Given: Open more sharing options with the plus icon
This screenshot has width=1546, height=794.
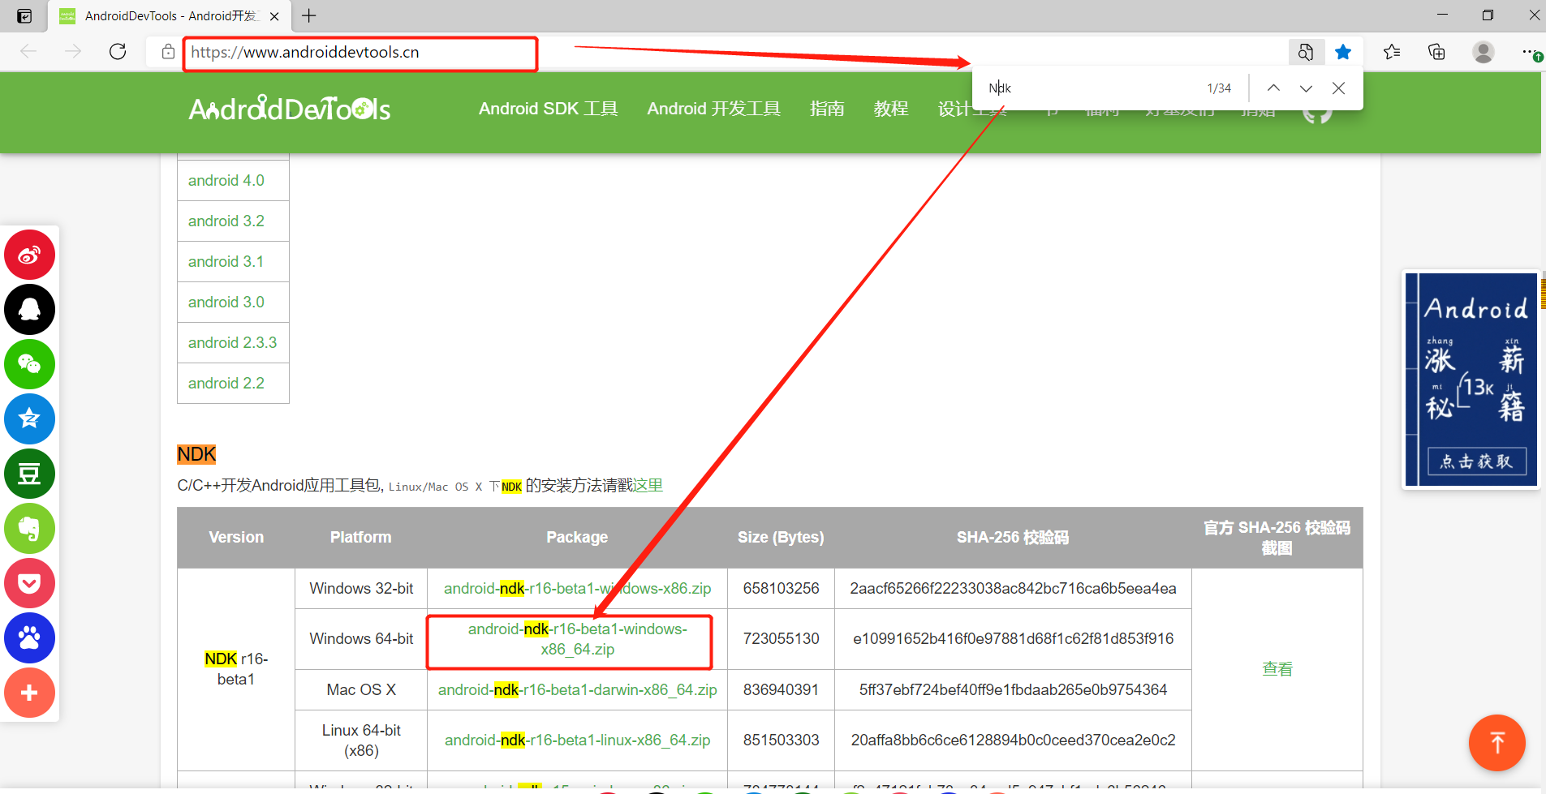Looking at the screenshot, I should tap(29, 693).
